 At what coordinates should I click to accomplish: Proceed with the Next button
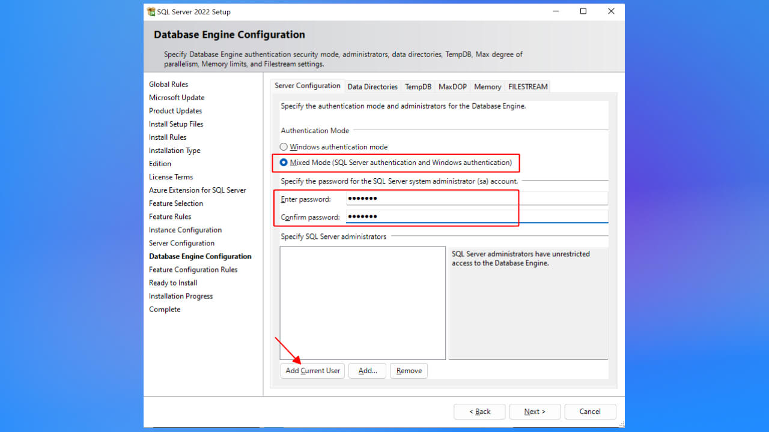535,412
